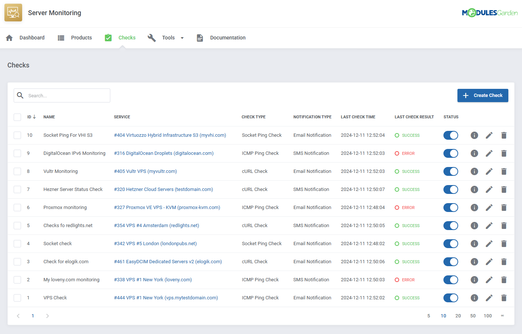Delete the Vultr Monitoring check
This screenshot has height=334, width=522.
tap(504, 171)
